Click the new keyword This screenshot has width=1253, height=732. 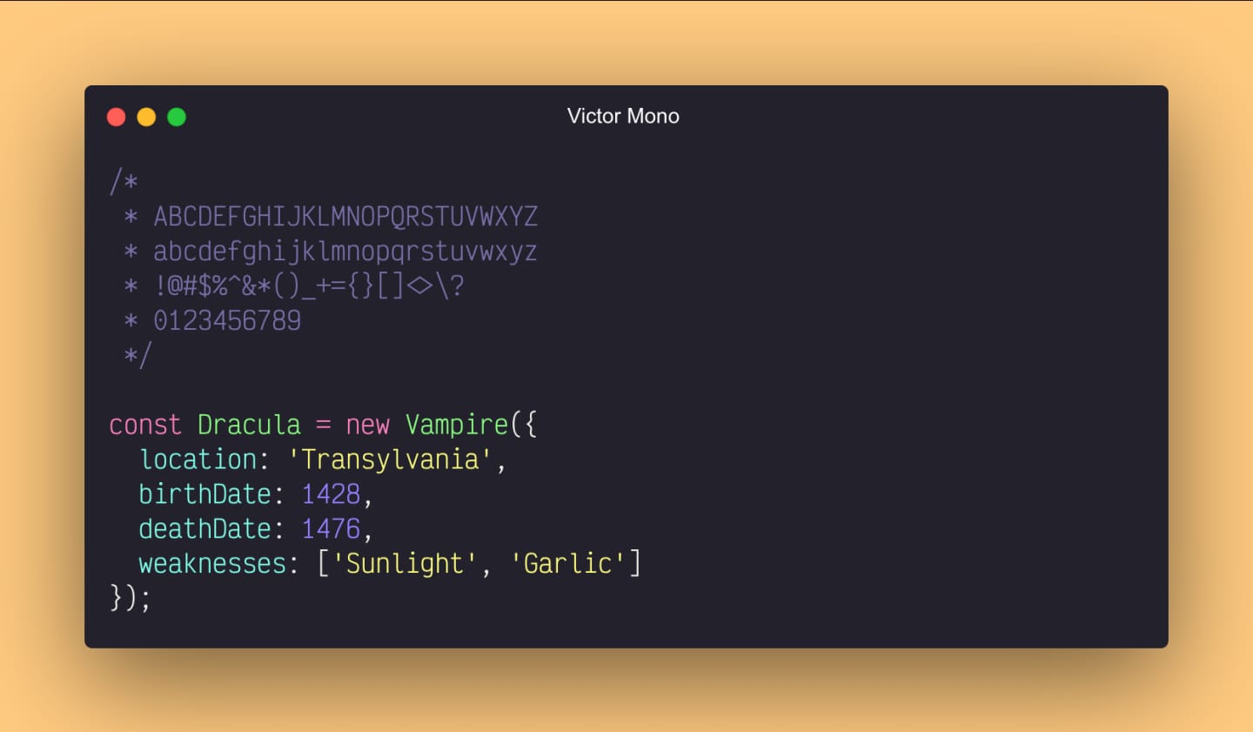tap(367, 426)
